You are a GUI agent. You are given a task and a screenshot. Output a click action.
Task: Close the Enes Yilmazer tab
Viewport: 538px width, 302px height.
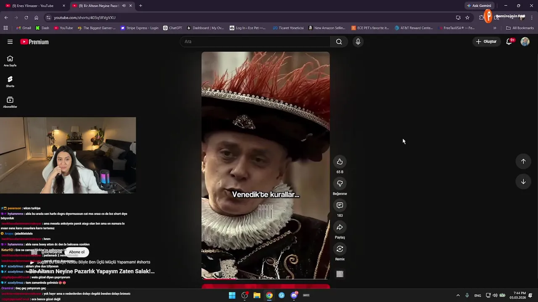tap(64, 6)
